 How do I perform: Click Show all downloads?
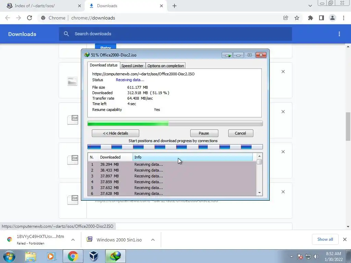click(325, 239)
